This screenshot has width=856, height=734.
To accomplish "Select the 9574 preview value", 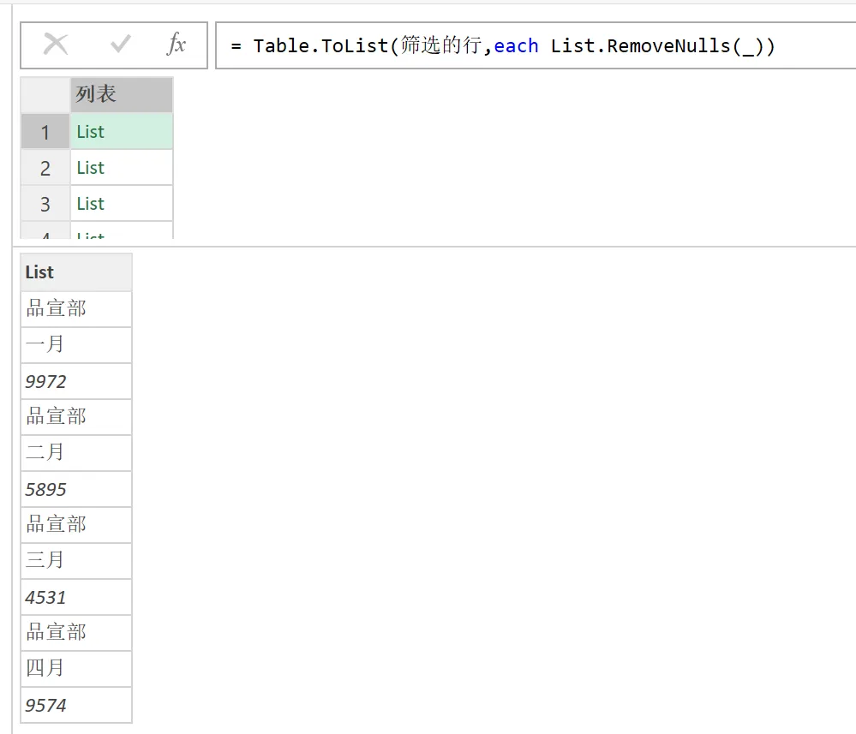I will click(x=76, y=705).
